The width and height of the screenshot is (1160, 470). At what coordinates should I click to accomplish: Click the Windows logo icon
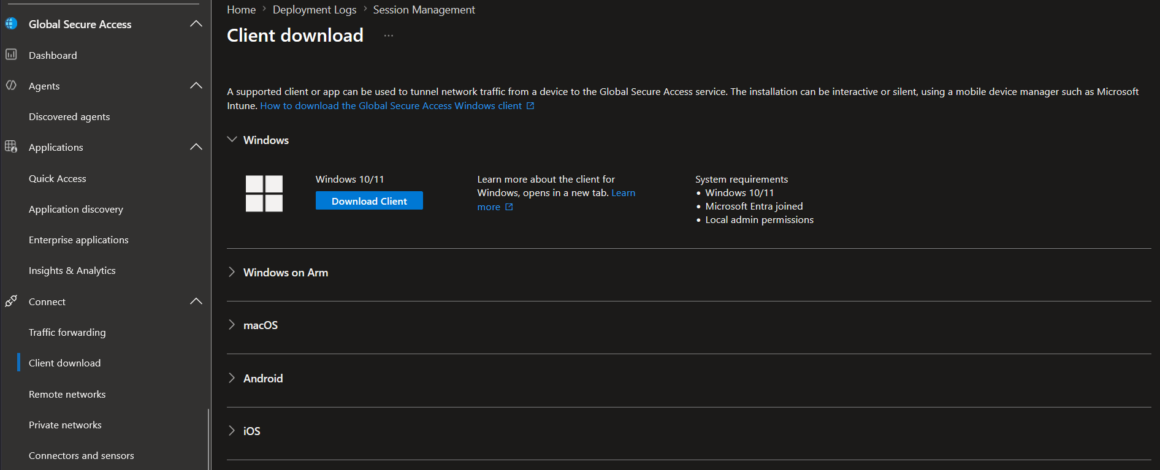point(264,194)
